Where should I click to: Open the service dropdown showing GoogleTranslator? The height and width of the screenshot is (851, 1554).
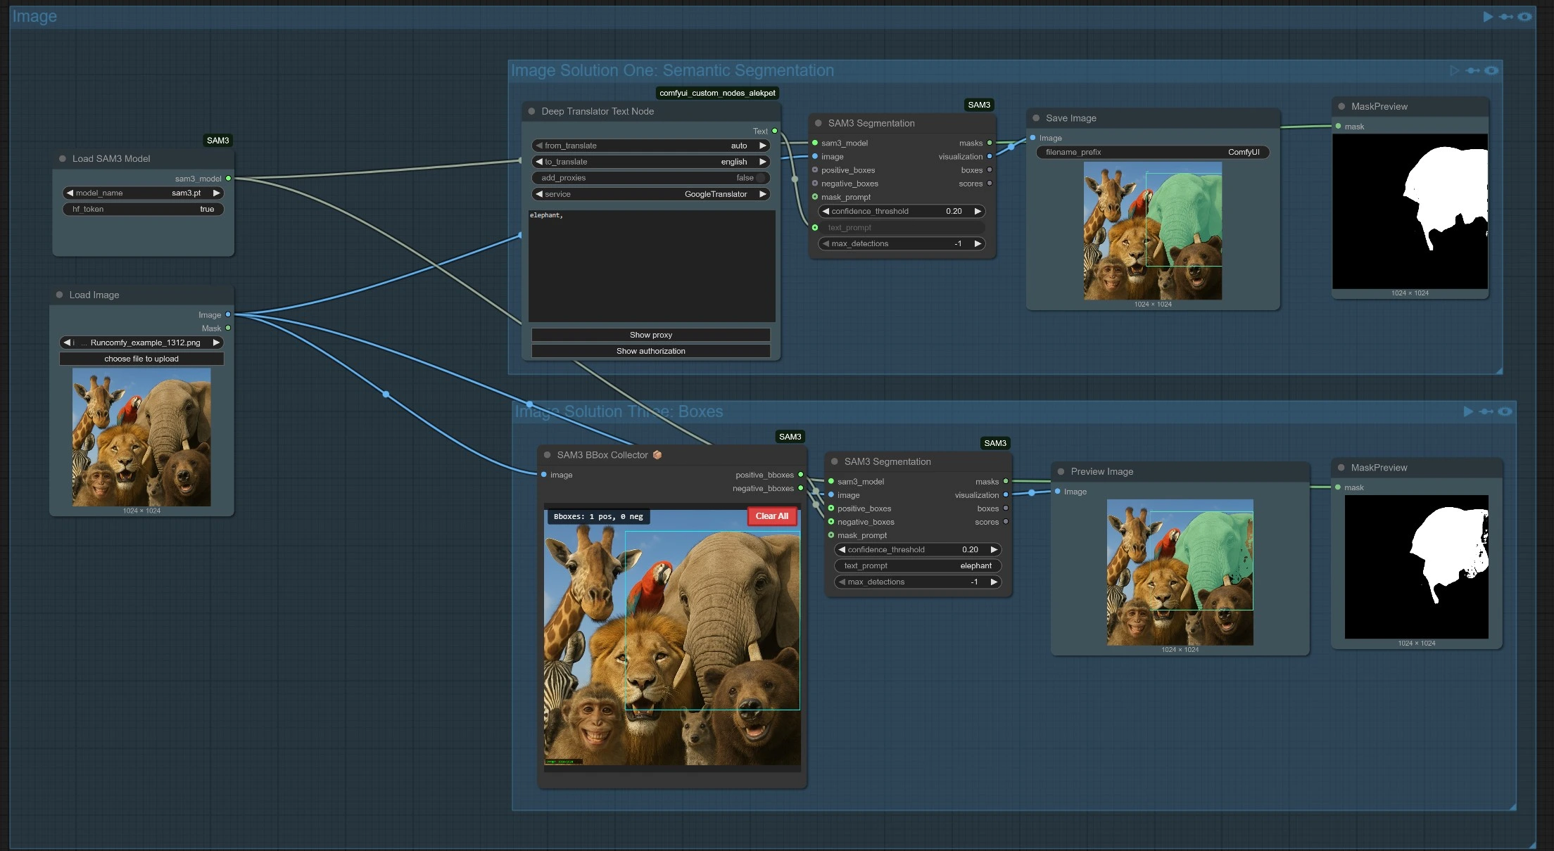pyautogui.click(x=650, y=194)
